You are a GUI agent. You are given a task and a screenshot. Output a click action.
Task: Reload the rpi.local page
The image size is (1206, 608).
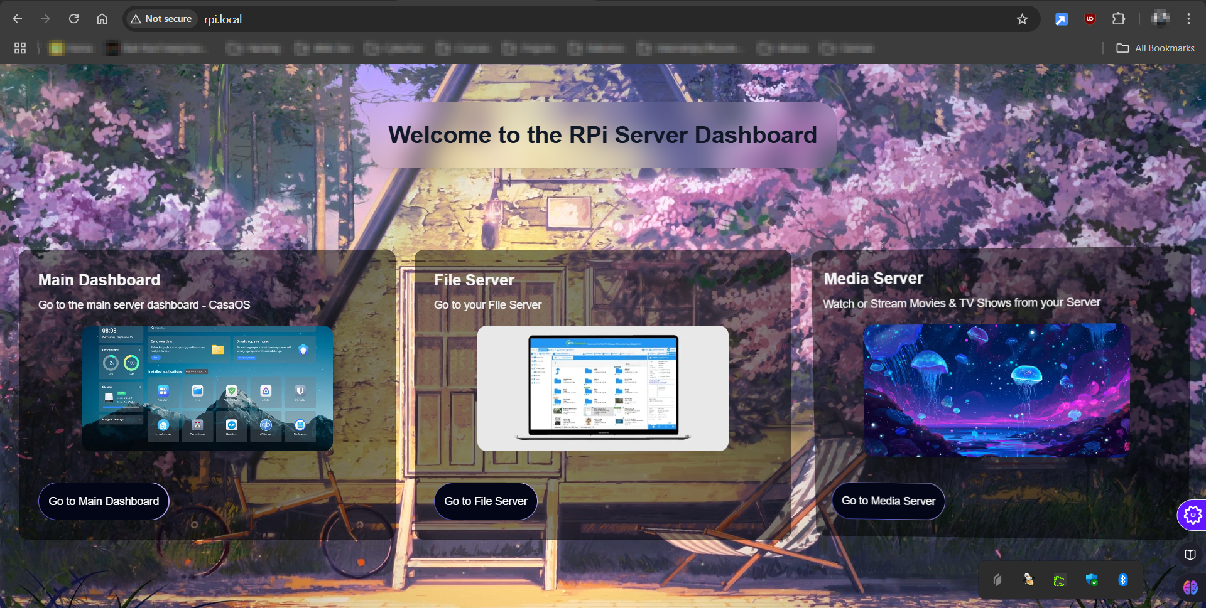coord(73,19)
